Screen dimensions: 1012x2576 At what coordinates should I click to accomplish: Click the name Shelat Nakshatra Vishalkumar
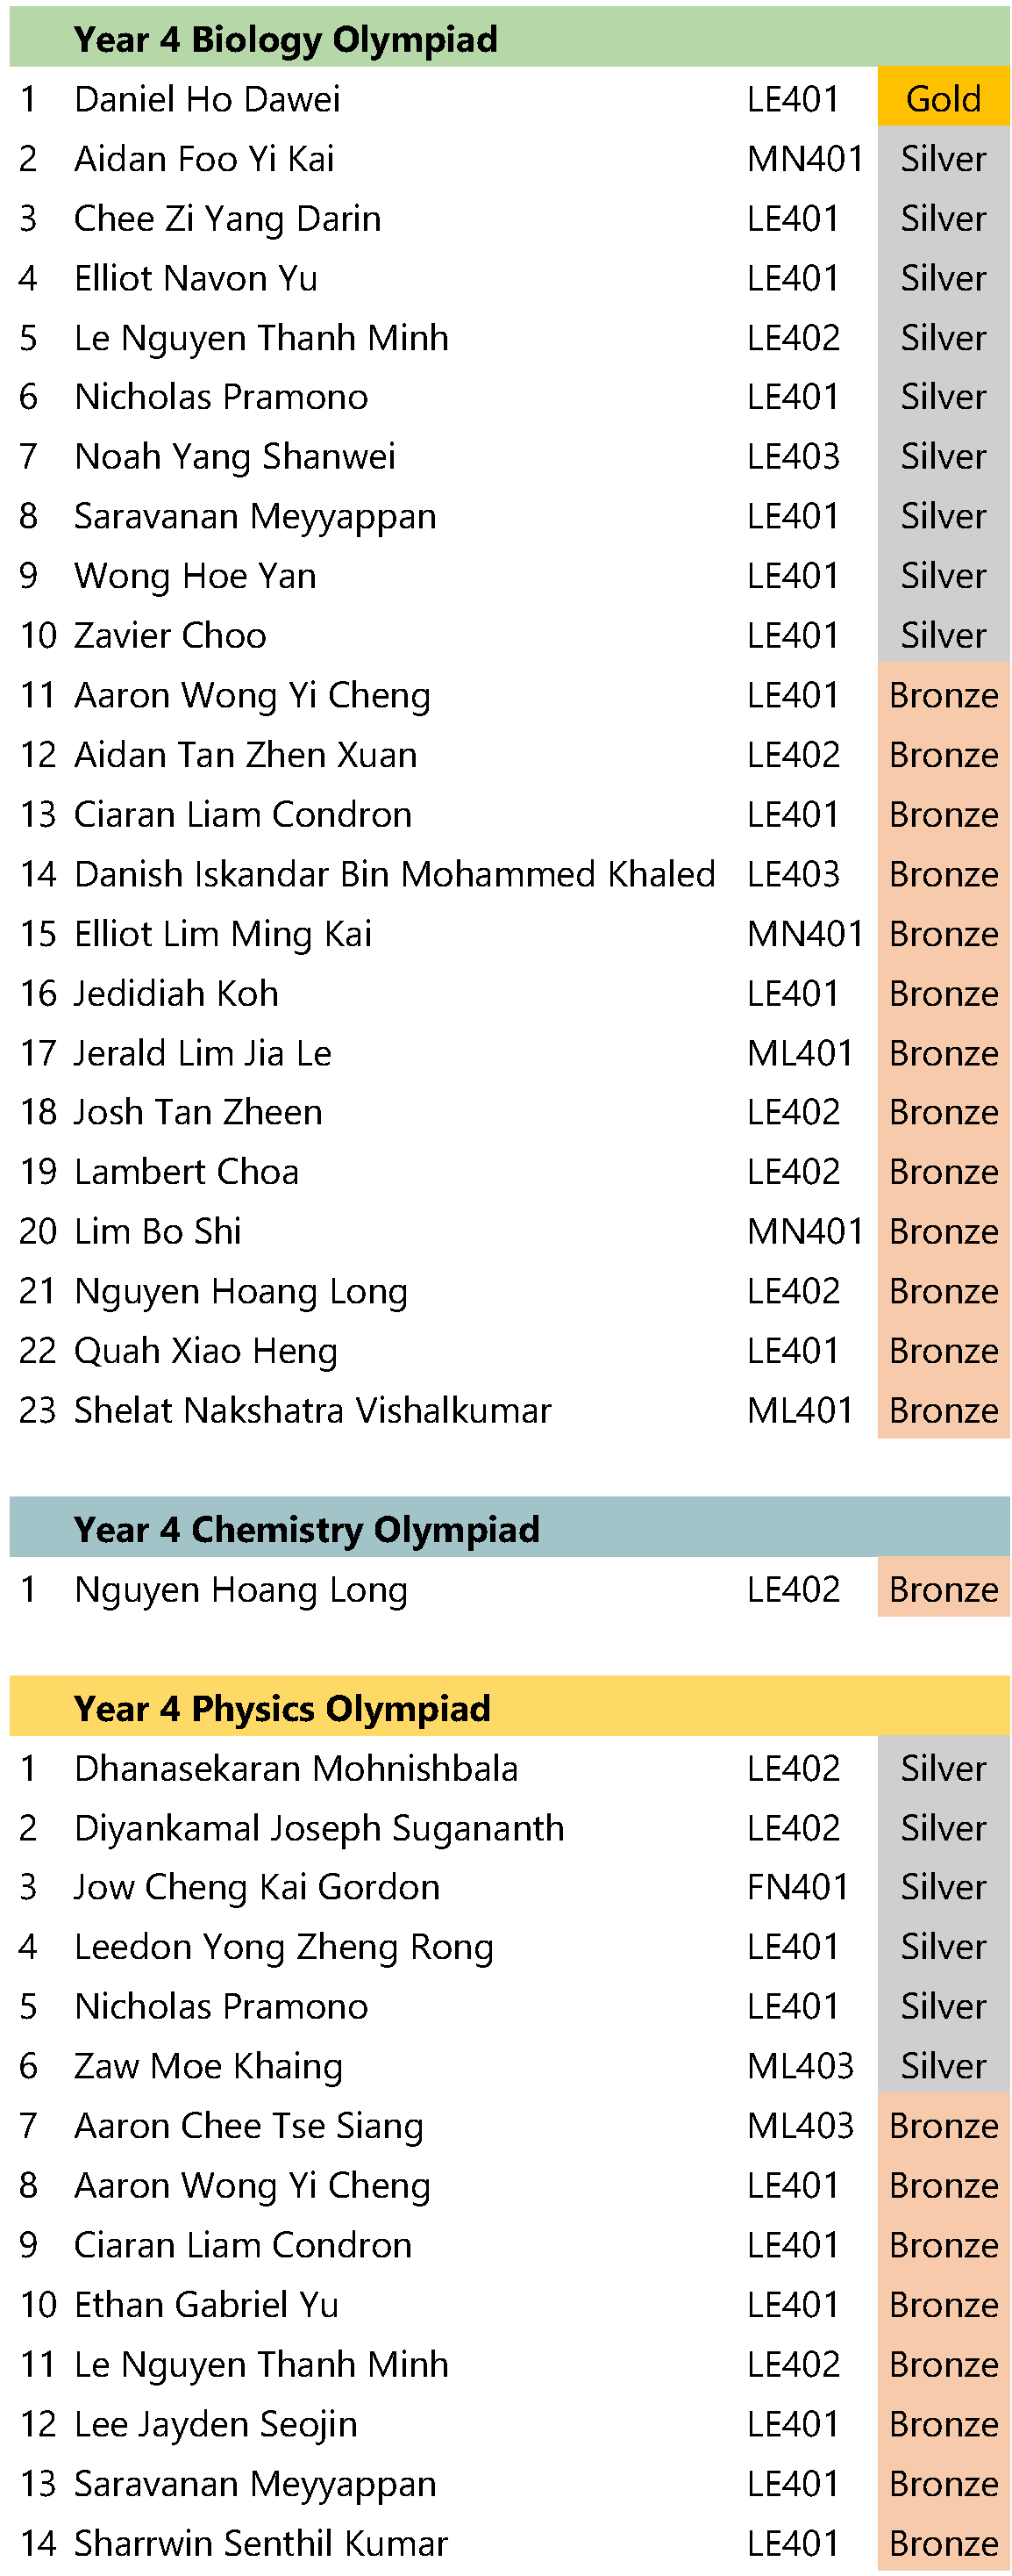(x=311, y=1409)
